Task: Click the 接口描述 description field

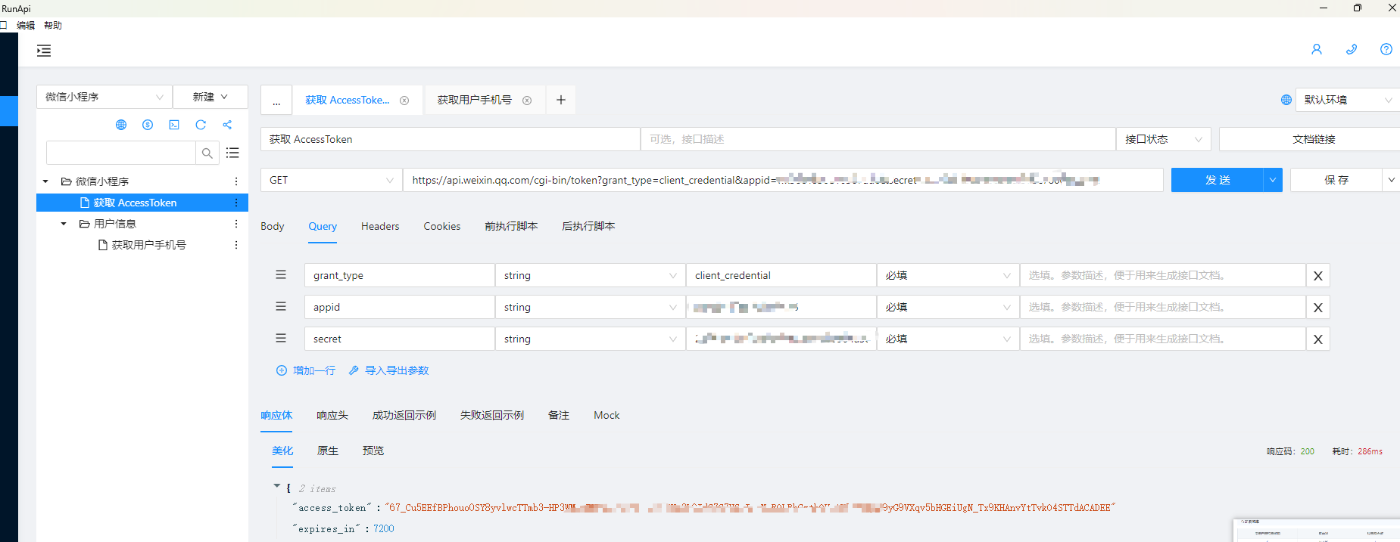Action: coord(878,139)
